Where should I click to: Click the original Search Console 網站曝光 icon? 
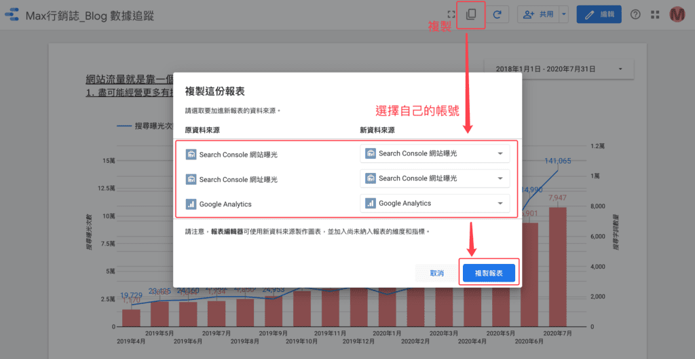[191, 154]
